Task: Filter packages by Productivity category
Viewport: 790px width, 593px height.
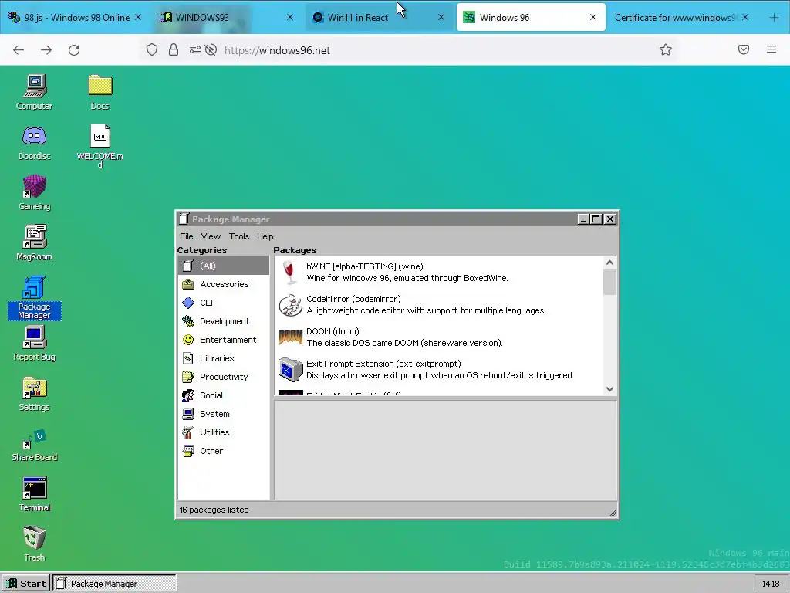Action: tap(224, 377)
